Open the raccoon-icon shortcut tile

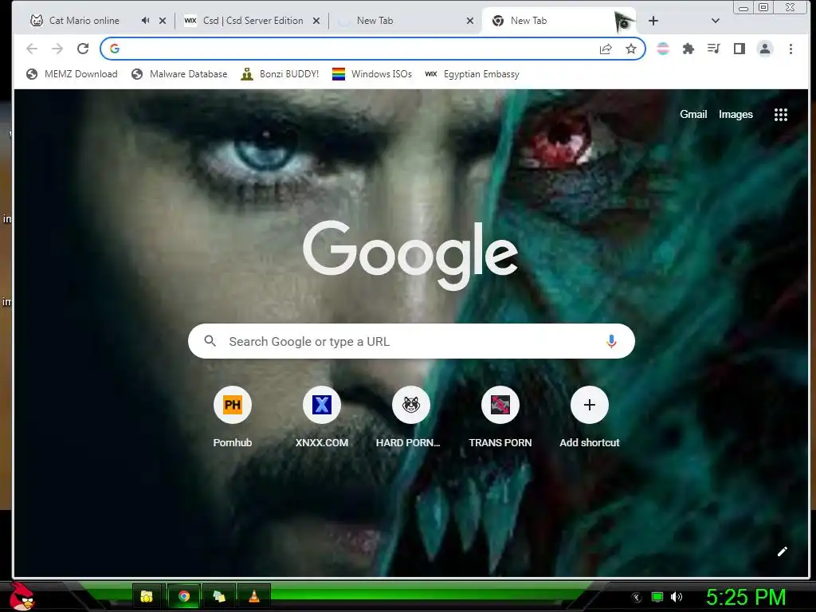[x=410, y=418]
